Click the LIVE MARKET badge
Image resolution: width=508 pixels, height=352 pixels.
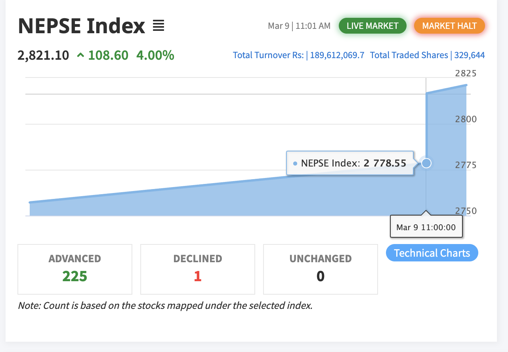(372, 26)
